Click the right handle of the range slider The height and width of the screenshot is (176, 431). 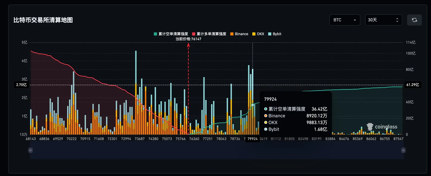(403, 150)
